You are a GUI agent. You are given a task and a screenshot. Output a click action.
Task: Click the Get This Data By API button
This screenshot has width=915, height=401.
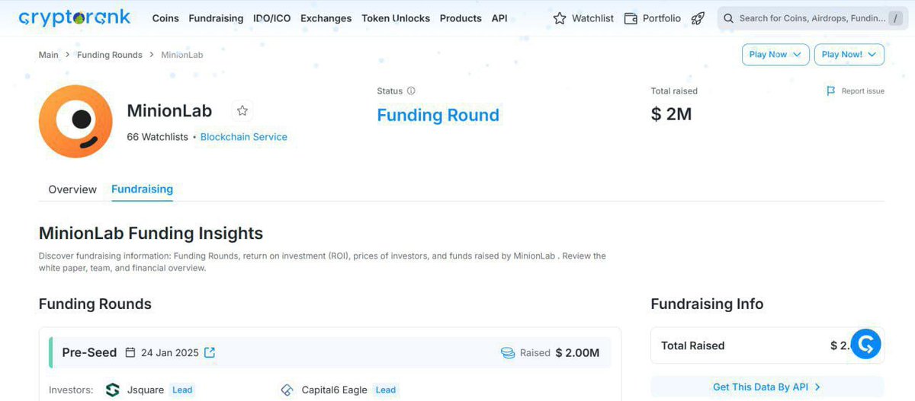pyautogui.click(x=767, y=387)
